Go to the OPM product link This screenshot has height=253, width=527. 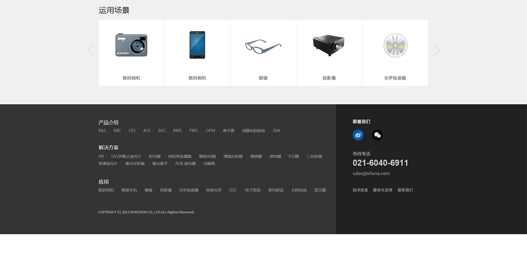click(x=210, y=131)
